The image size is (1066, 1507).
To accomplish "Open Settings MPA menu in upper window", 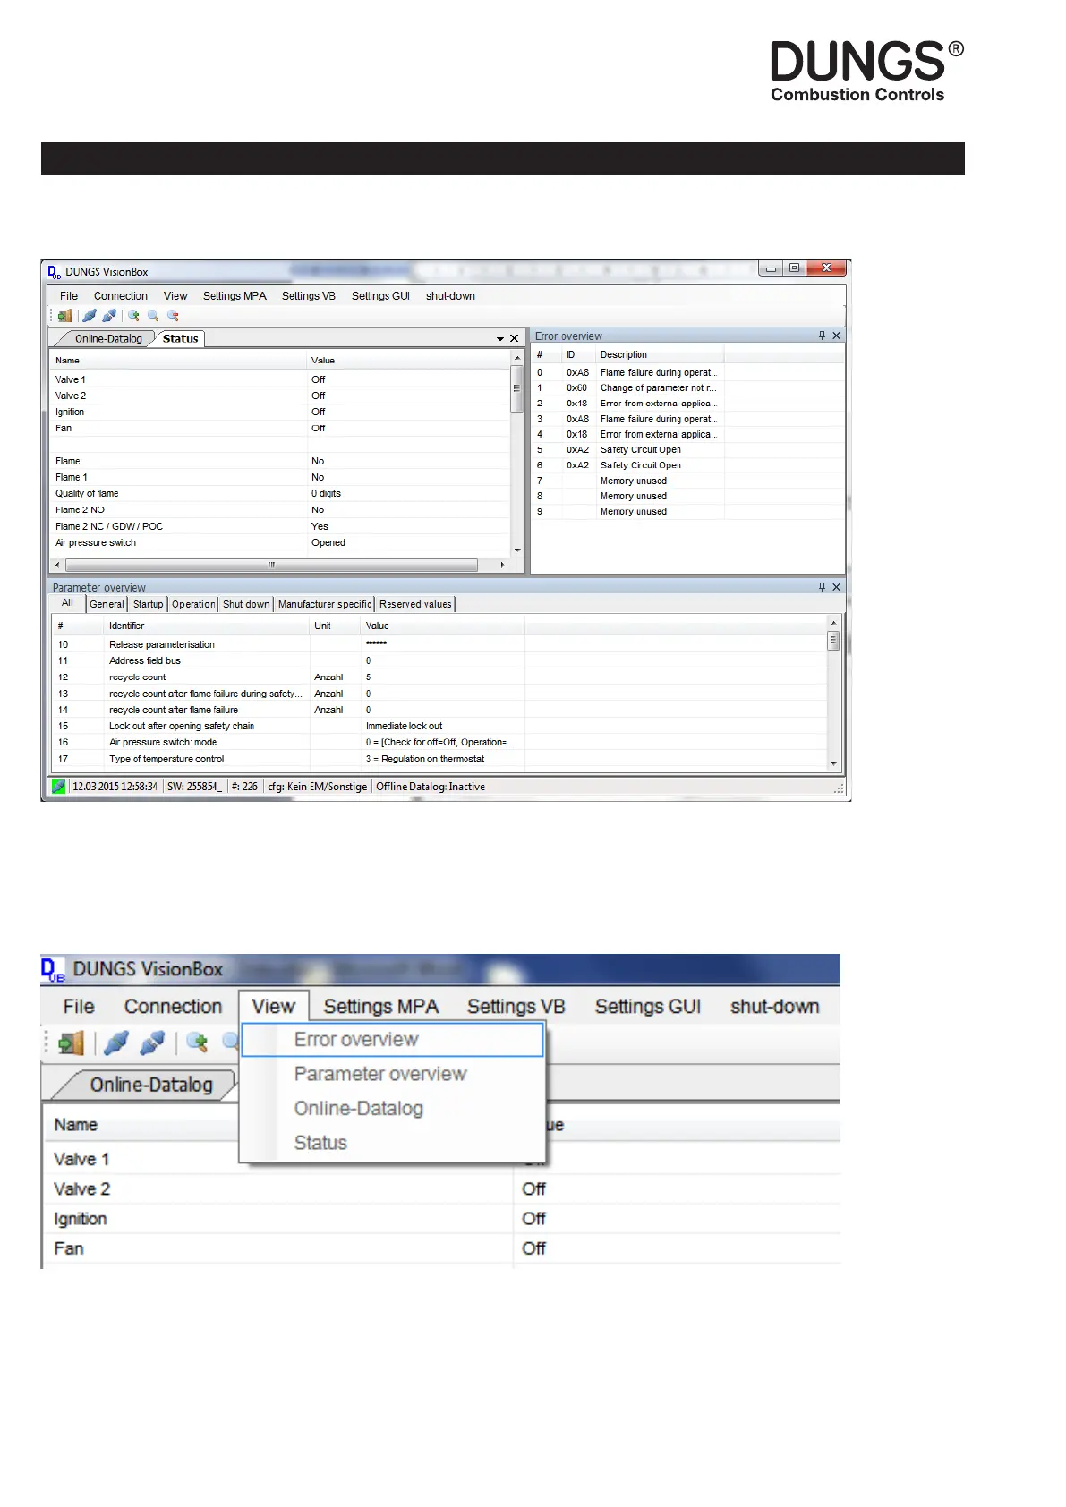I will 235,296.
